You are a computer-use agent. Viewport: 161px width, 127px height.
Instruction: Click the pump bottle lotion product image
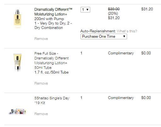tap(17, 19)
